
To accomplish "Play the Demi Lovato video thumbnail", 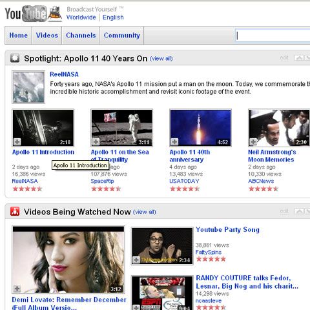I will [x=68, y=260].
